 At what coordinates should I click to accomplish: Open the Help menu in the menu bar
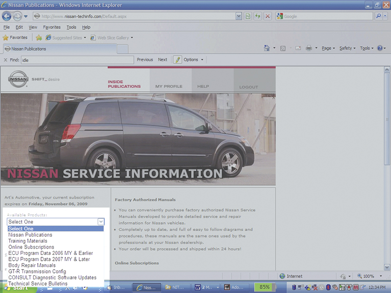coord(87,27)
